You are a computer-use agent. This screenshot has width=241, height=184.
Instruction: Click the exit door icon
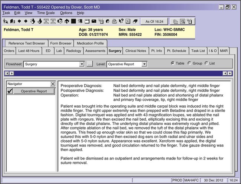(x=80, y=21)
